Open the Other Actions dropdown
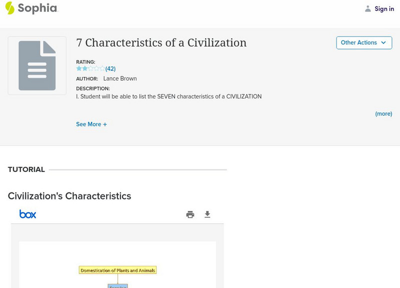400x288 pixels. [364, 42]
